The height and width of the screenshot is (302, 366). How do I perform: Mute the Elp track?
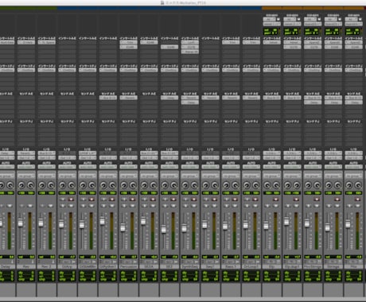276,206
